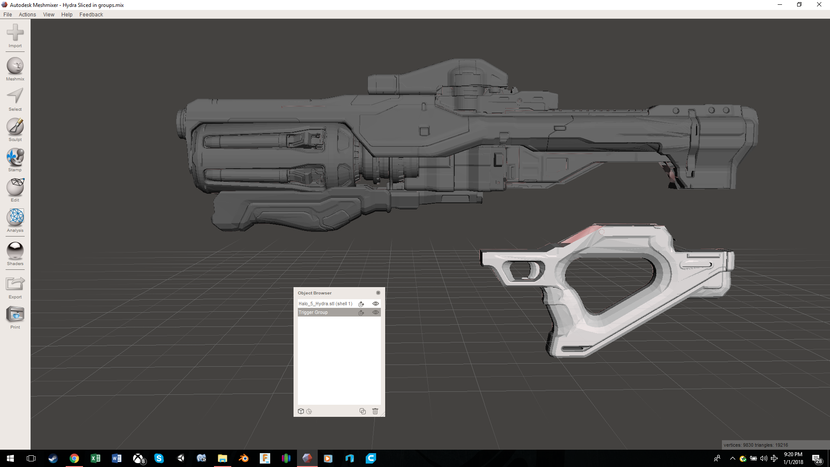
Task: Click the cube icon in Object Browser
Action: pyautogui.click(x=301, y=411)
